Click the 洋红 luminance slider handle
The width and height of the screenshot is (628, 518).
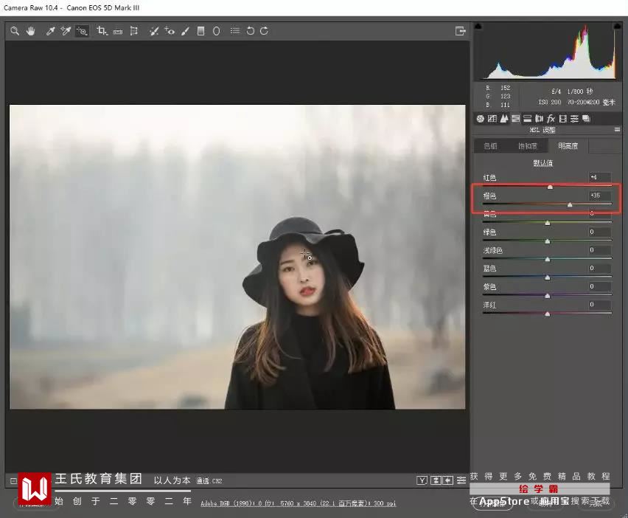(548, 314)
